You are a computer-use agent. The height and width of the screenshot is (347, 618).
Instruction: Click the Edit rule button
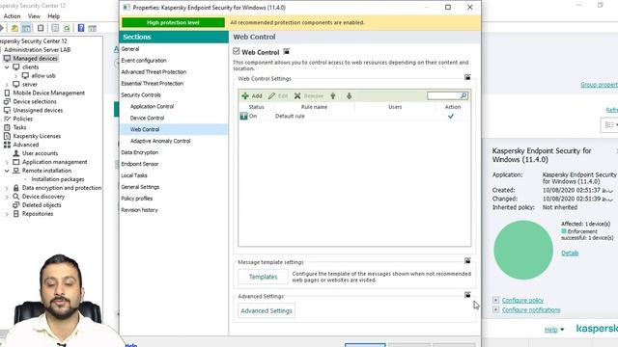(278, 95)
